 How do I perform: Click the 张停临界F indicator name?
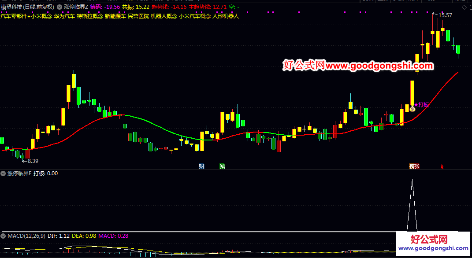point(19,173)
